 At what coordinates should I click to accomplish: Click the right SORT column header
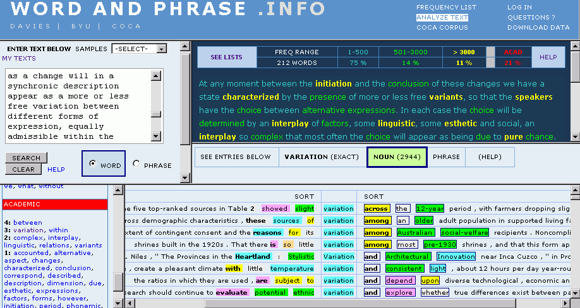(x=374, y=196)
